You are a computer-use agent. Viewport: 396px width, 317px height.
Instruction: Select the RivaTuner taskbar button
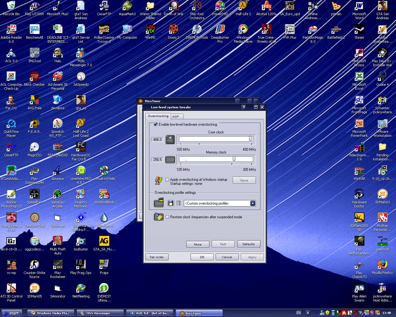[200, 313]
